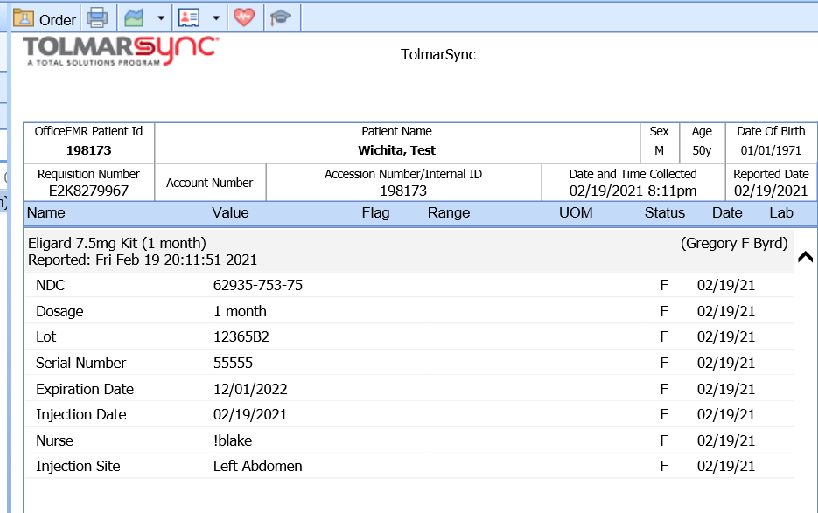The height and width of the screenshot is (513, 818).
Task: Select the Flag column header
Action: coord(375,212)
